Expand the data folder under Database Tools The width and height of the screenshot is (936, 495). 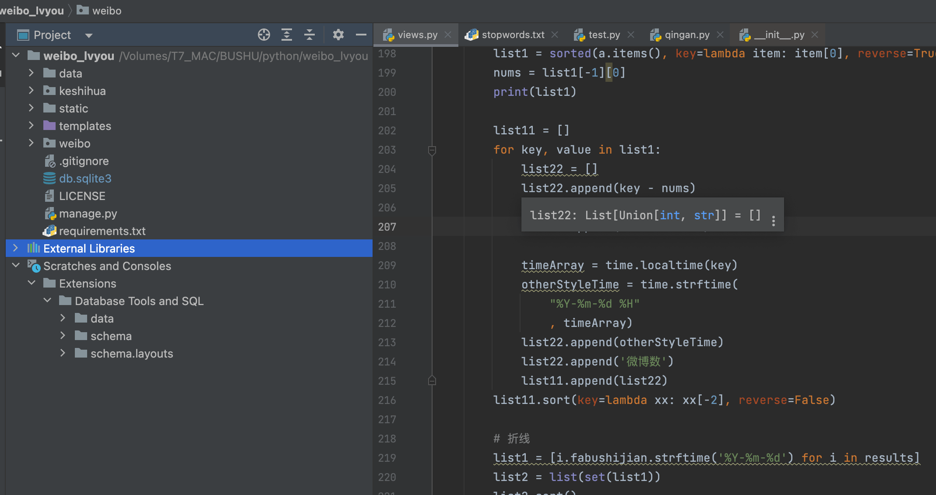pyautogui.click(x=64, y=319)
